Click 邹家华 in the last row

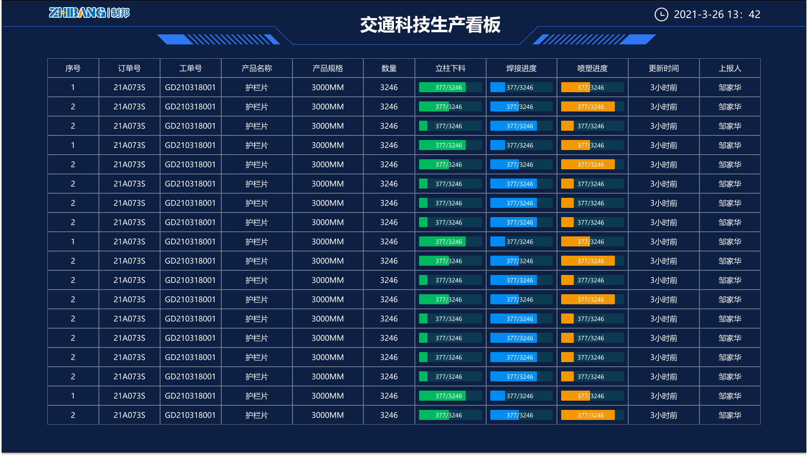(730, 415)
